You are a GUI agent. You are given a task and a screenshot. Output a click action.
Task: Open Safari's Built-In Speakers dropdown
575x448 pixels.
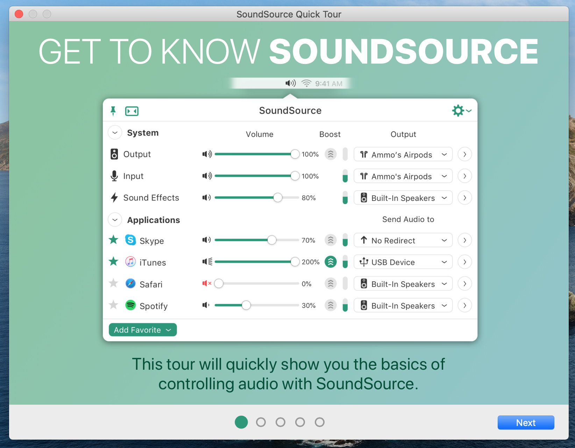tap(403, 283)
